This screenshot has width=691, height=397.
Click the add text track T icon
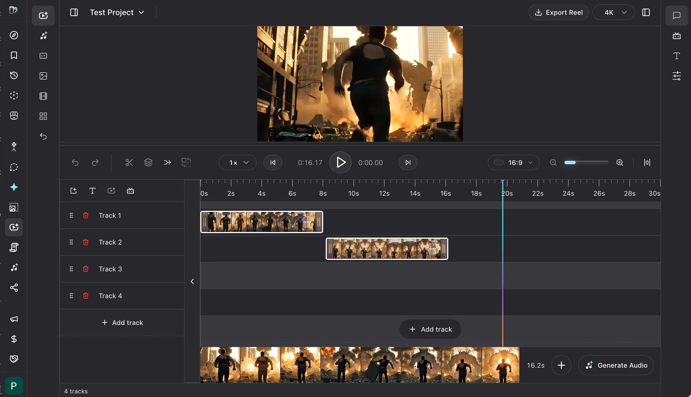point(92,191)
